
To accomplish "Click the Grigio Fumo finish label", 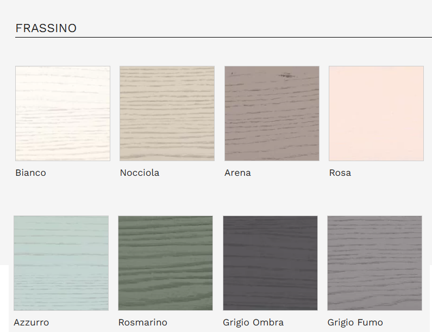I will (x=355, y=322).
